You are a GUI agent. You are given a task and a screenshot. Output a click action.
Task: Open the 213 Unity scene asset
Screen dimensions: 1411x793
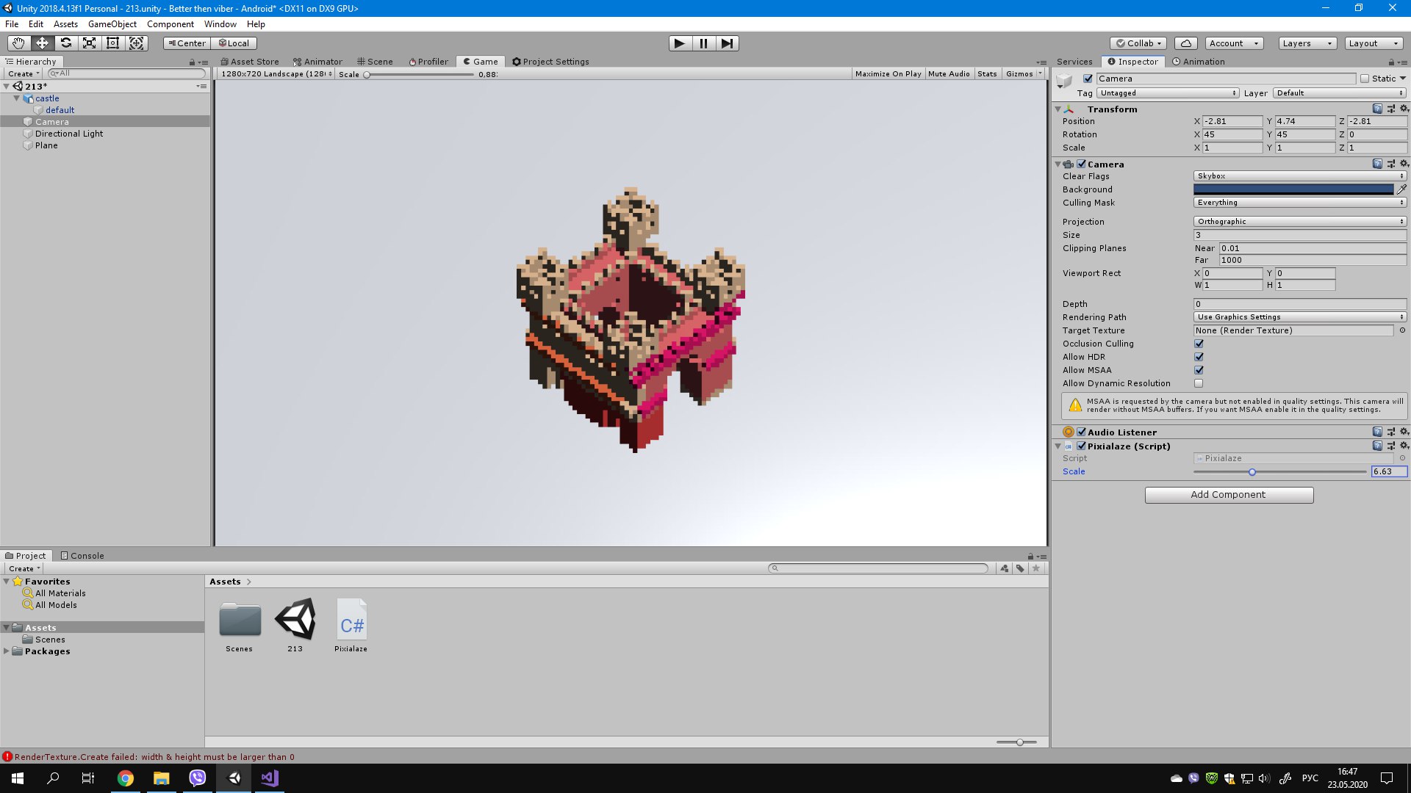coord(295,625)
